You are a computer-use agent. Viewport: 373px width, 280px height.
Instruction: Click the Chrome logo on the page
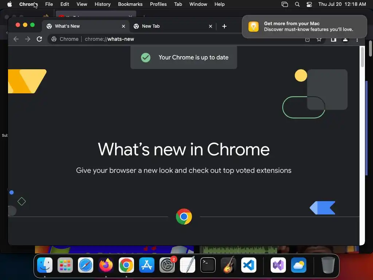(x=184, y=217)
